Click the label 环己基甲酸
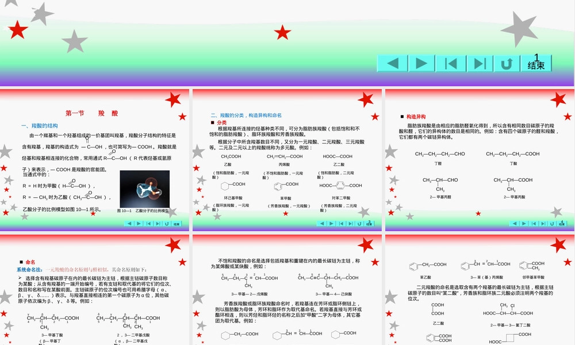This screenshot has width=575, height=345. point(233,198)
